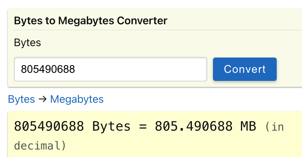Select the Bytes to Megabytes Converter heading
302x157 pixels.
(x=91, y=21)
